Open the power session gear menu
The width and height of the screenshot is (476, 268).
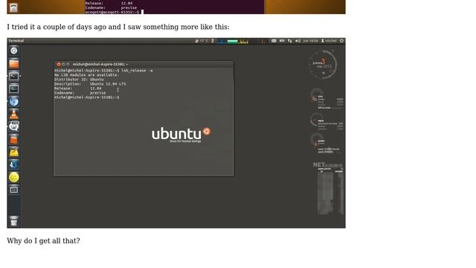pos(341,41)
